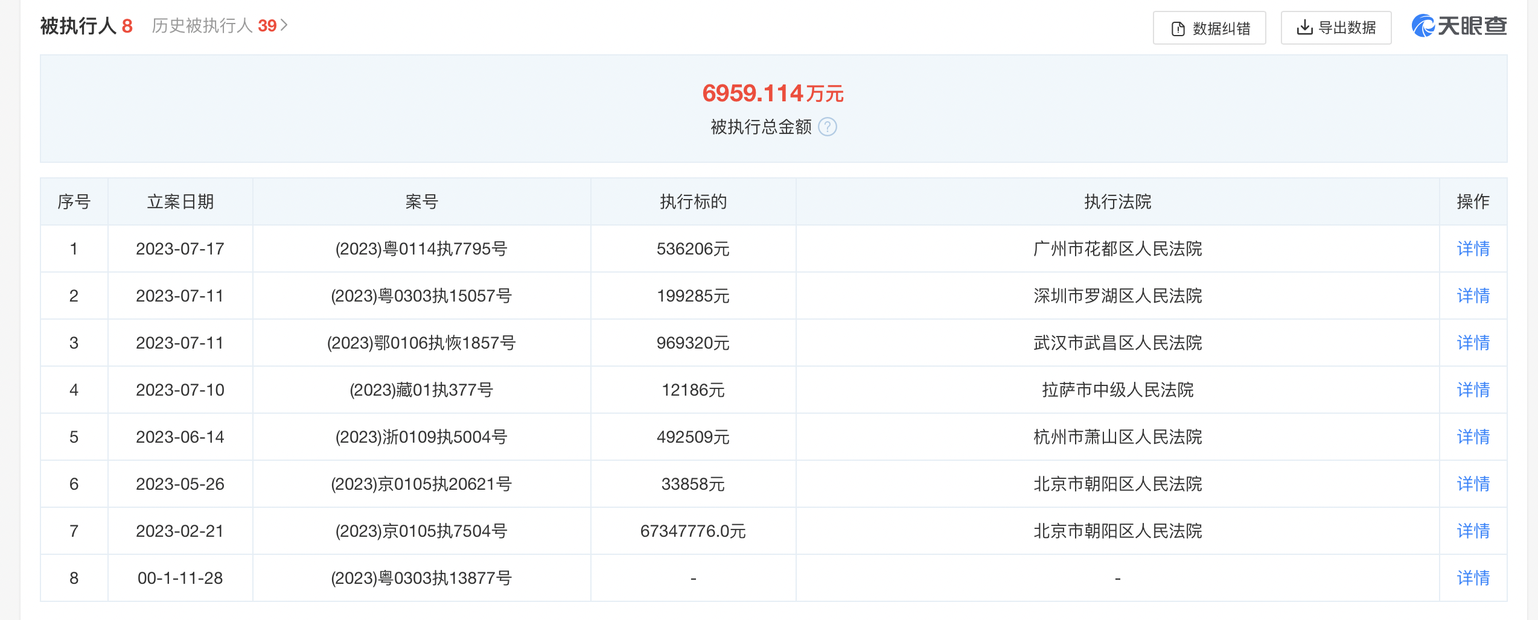Open 详情 for case 粤0303执13877号

point(1473,578)
